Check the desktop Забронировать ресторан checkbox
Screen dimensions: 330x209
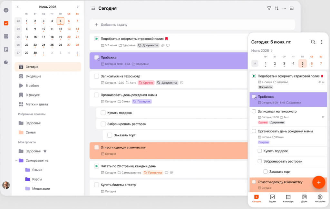(103, 124)
